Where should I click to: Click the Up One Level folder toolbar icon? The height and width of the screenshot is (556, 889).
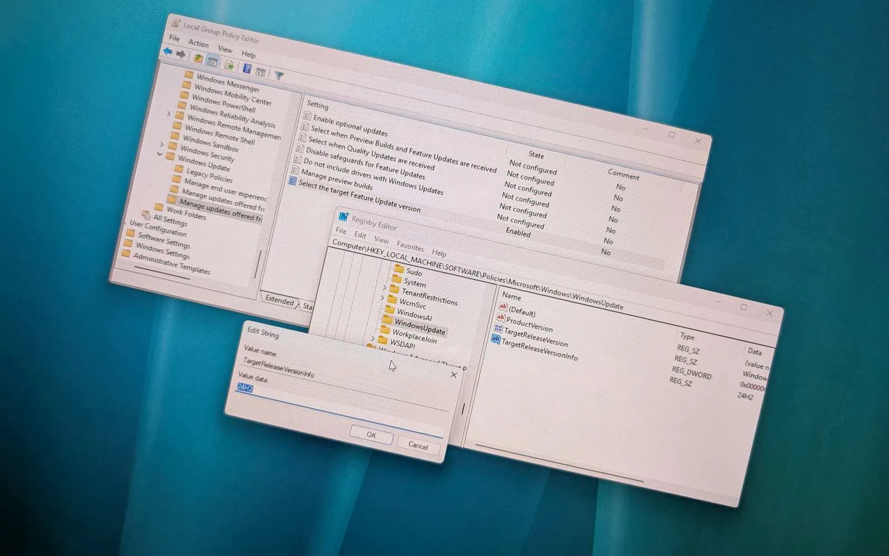coord(198,57)
